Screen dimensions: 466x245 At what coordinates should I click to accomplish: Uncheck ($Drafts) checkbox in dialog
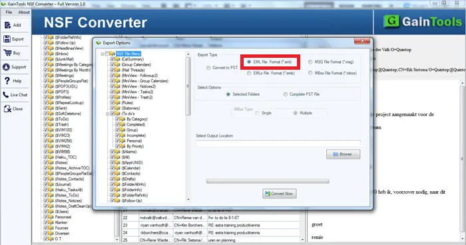point(113,179)
